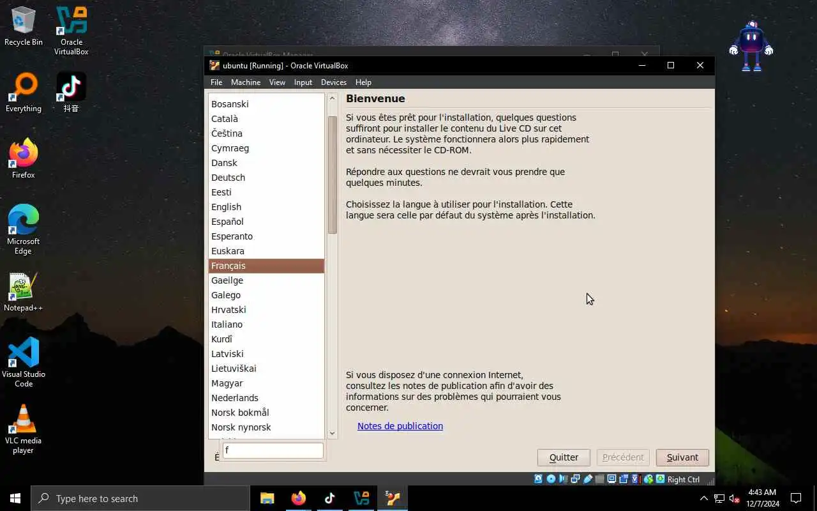Select Cymraeg in the language list

266,148
